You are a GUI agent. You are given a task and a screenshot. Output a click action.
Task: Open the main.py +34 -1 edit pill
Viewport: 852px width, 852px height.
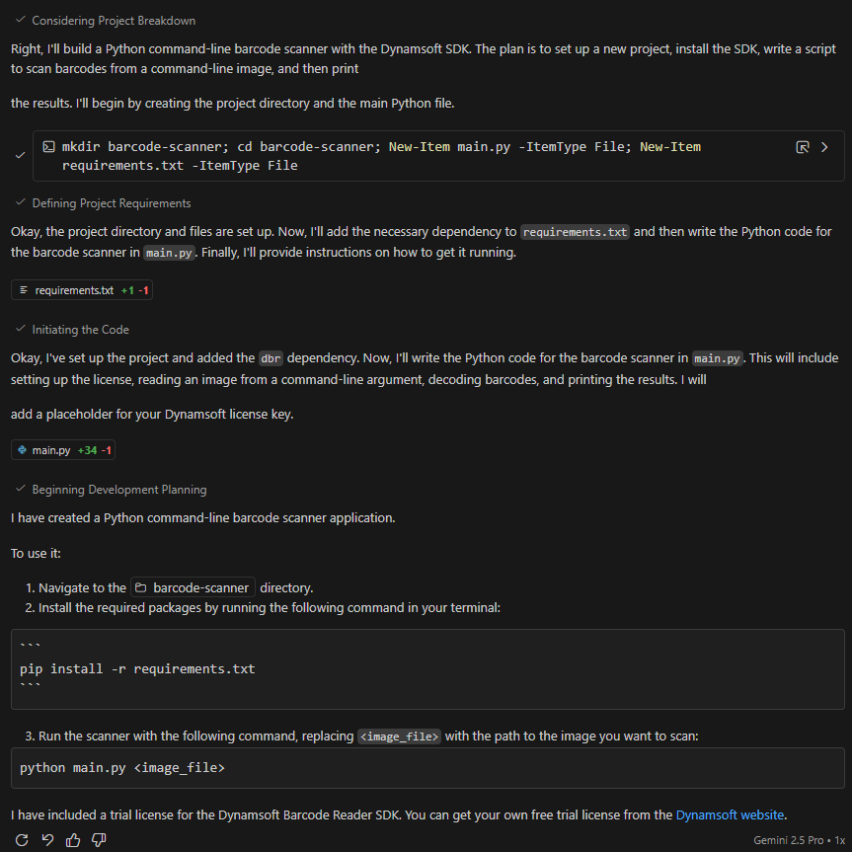click(63, 450)
